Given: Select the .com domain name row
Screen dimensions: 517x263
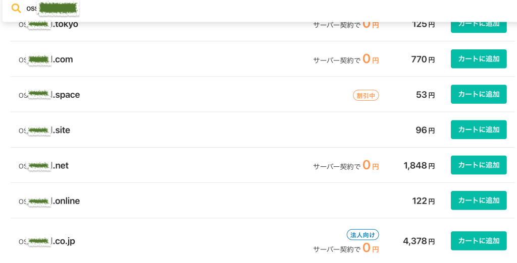Looking at the screenshot, I should pos(46,59).
